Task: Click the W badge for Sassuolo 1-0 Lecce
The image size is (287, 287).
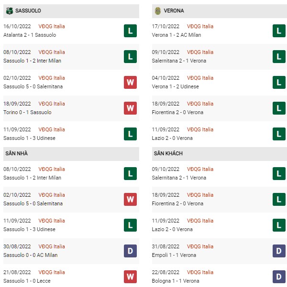Action: [130, 277]
